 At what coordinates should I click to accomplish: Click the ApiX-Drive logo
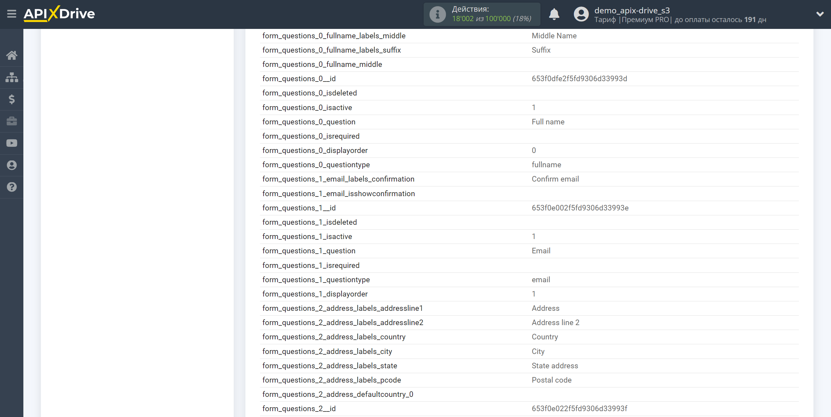59,14
